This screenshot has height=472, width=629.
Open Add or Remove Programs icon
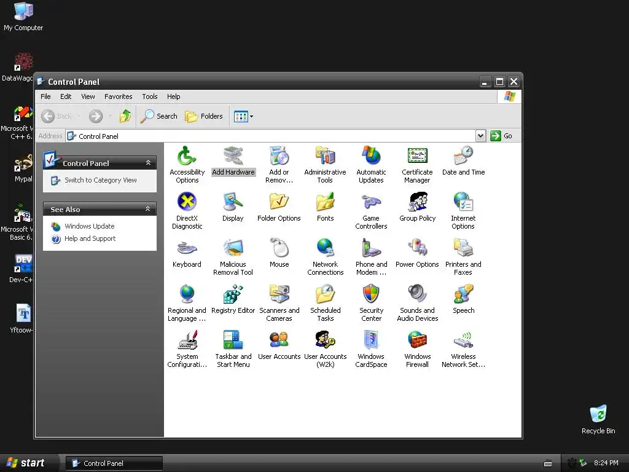click(279, 165)
